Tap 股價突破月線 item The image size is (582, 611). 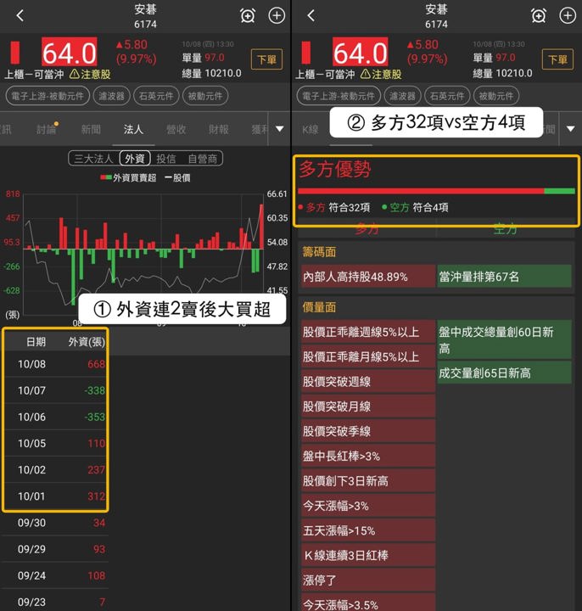368,406
